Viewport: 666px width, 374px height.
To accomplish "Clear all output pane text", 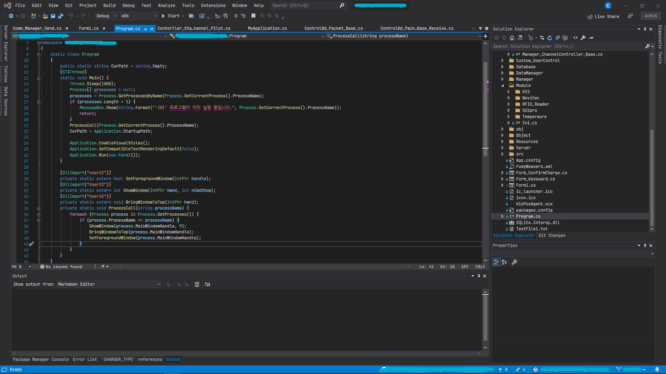I will (197, 284).
